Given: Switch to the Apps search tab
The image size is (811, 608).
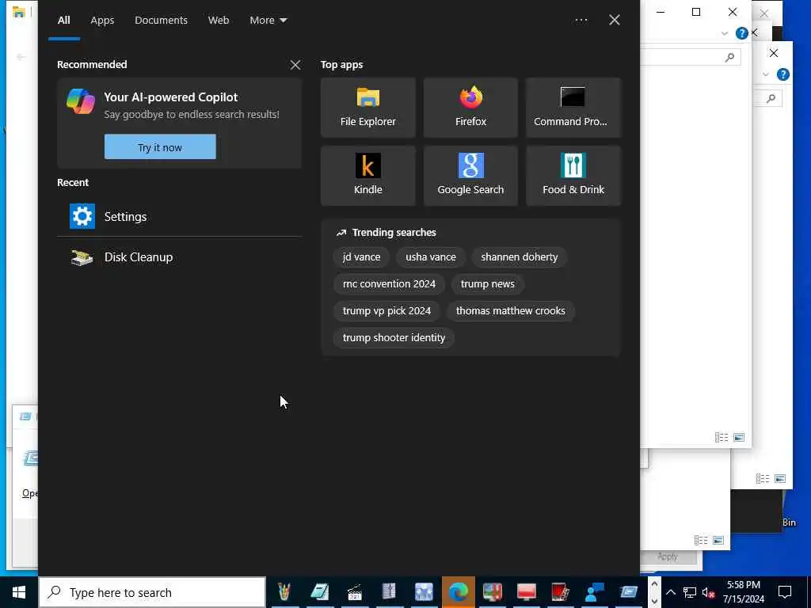Looking at the screenshot, I should pyautogui.click(x=102, y=20).
